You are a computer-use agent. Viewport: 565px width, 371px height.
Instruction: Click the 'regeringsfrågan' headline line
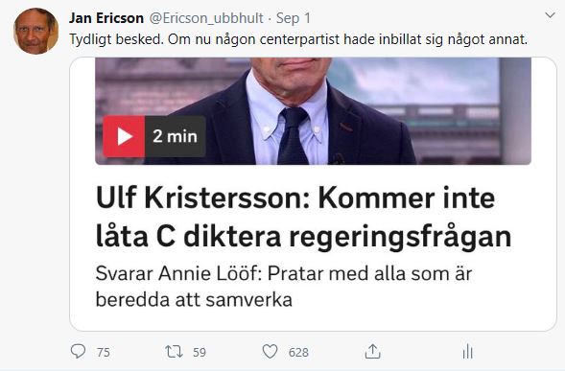click(x=400, y=237)
